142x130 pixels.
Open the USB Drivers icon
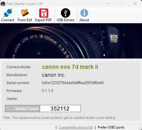click(66, 13)
